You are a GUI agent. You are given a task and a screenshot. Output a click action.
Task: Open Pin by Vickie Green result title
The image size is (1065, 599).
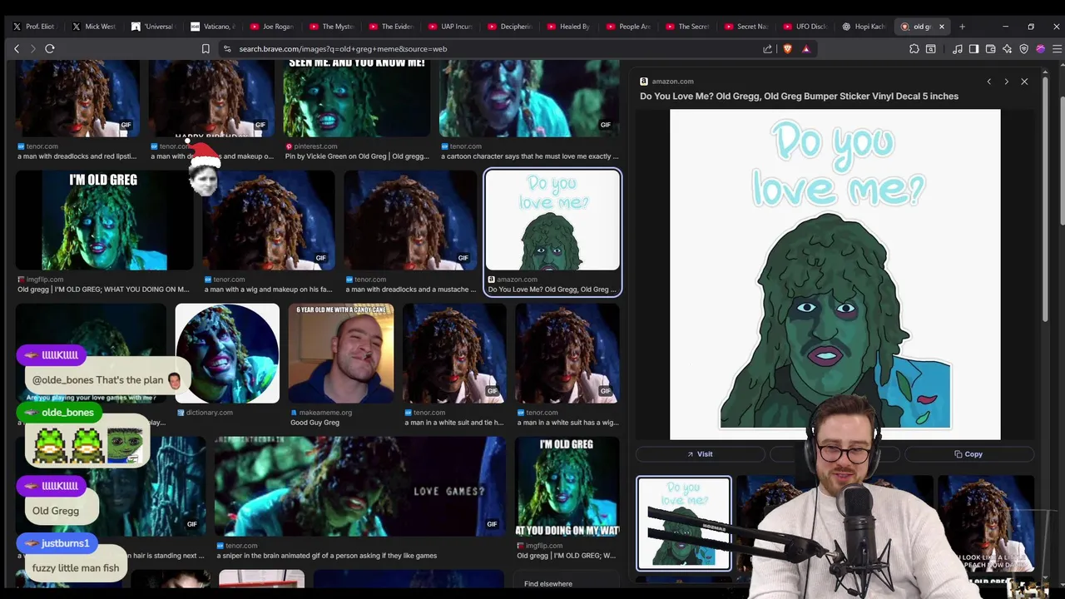tap(357, 156)
